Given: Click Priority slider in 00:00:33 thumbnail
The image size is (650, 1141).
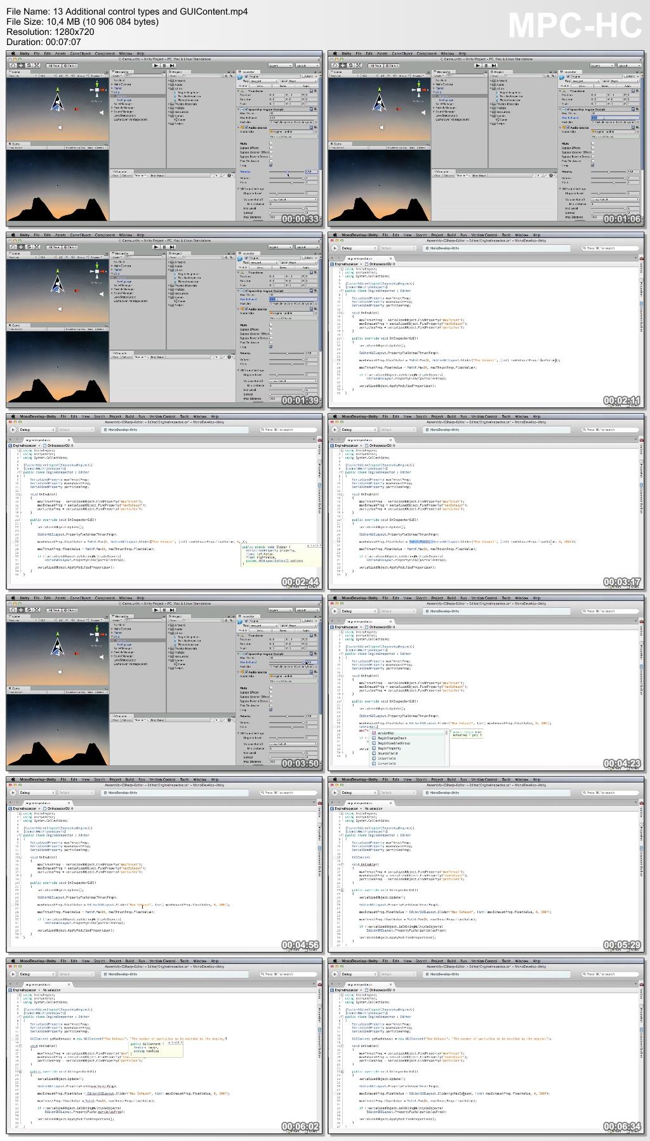Looking at the screenshot, I should pos(286,171).
